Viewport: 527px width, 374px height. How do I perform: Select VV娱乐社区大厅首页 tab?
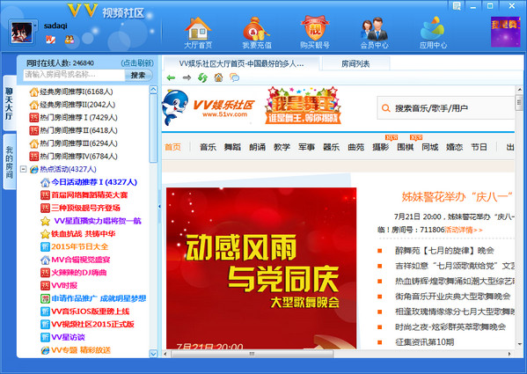[x=241, y=63]
